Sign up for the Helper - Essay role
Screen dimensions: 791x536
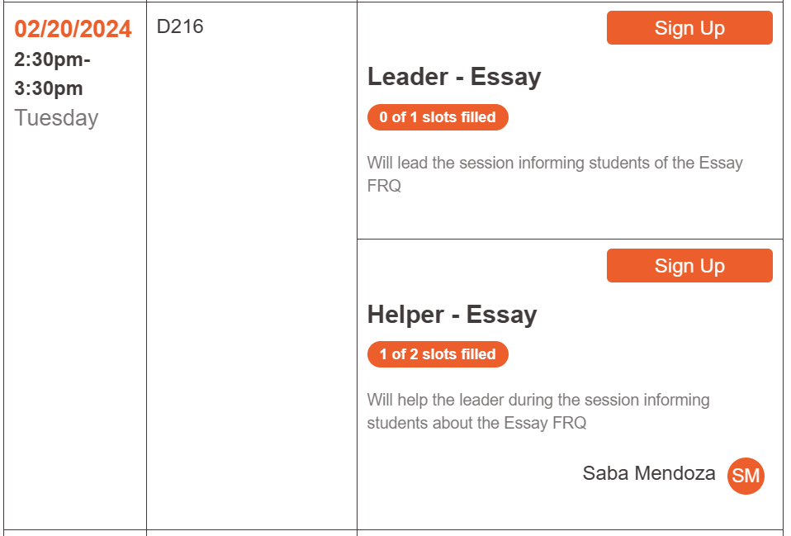click(689, 266)
